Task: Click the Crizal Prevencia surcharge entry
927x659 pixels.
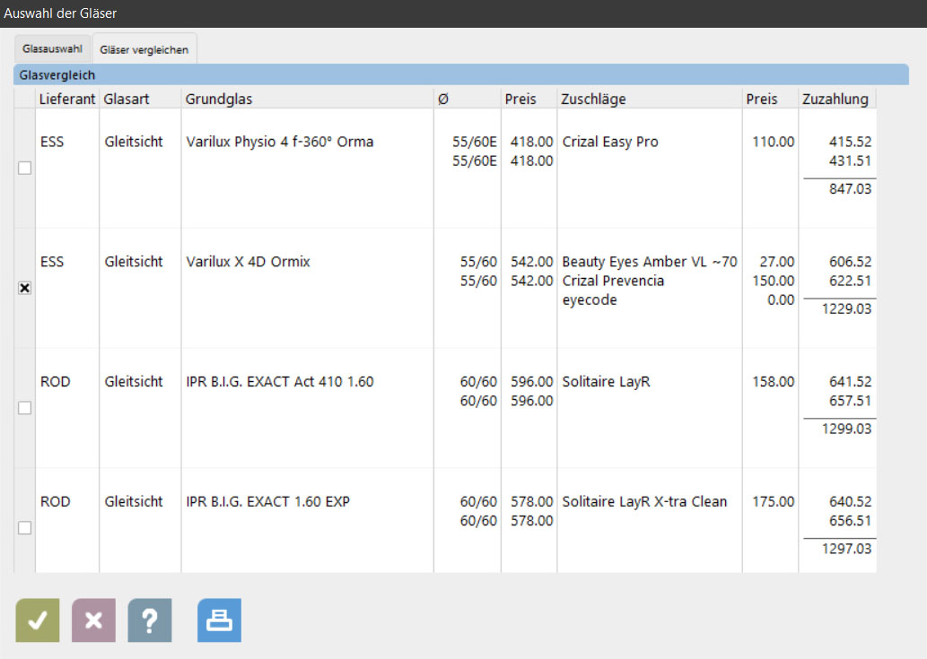Action: [x=613, y=281]
